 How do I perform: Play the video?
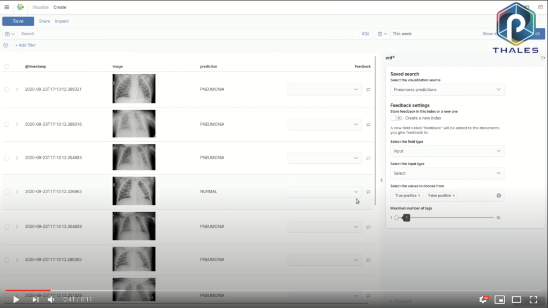click(x=16, y=299)
